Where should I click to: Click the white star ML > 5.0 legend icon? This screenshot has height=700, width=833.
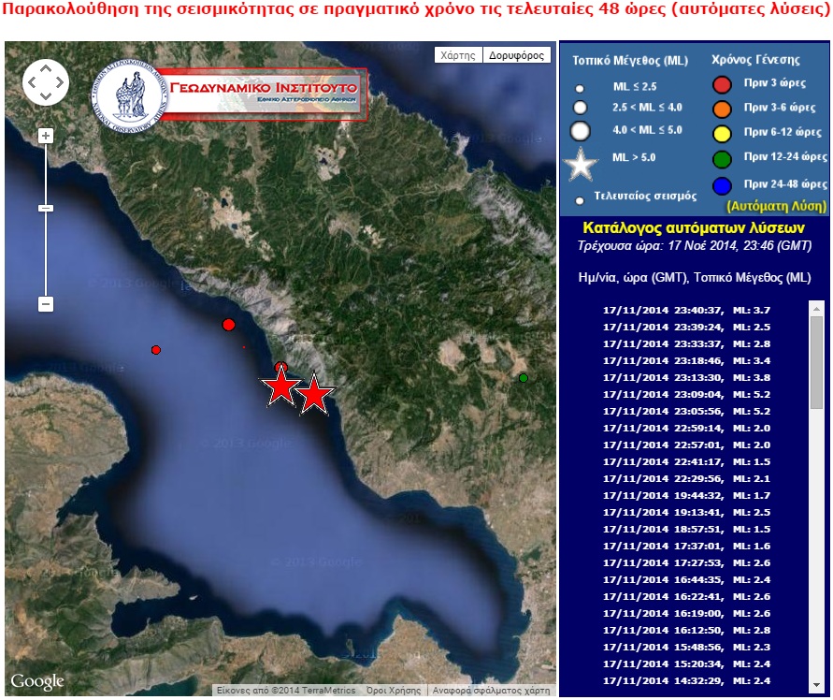[x=581, y=165]
